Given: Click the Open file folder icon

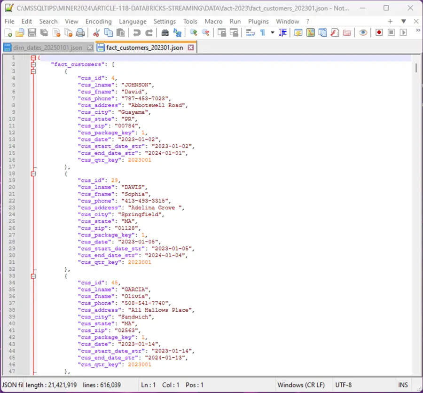Looking at the screenshot, I should [x=20, y=32].
